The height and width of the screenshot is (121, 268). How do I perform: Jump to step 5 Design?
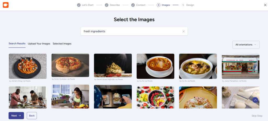188,5
